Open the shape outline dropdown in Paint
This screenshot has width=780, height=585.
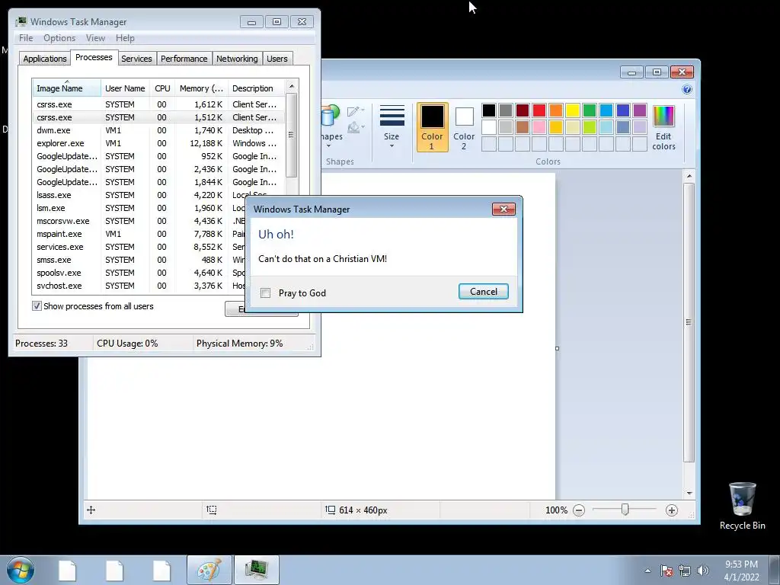click(x=356, y=111)
